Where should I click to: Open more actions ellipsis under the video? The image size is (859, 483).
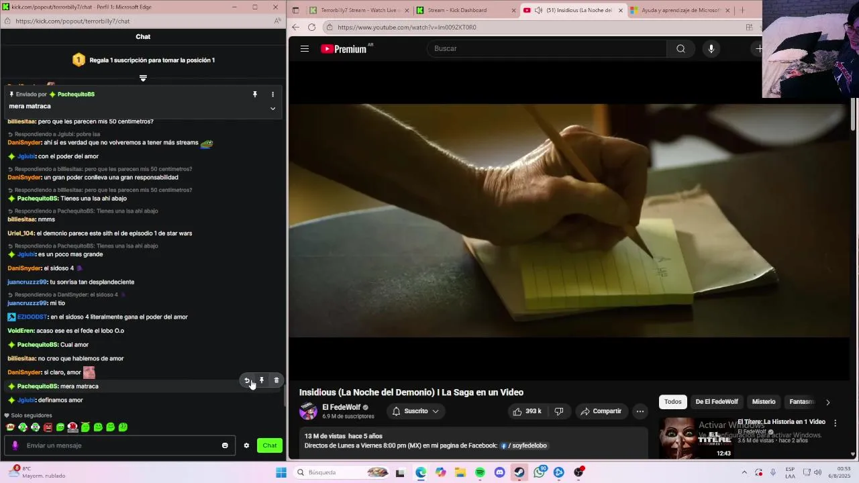(x=640, y=411)
